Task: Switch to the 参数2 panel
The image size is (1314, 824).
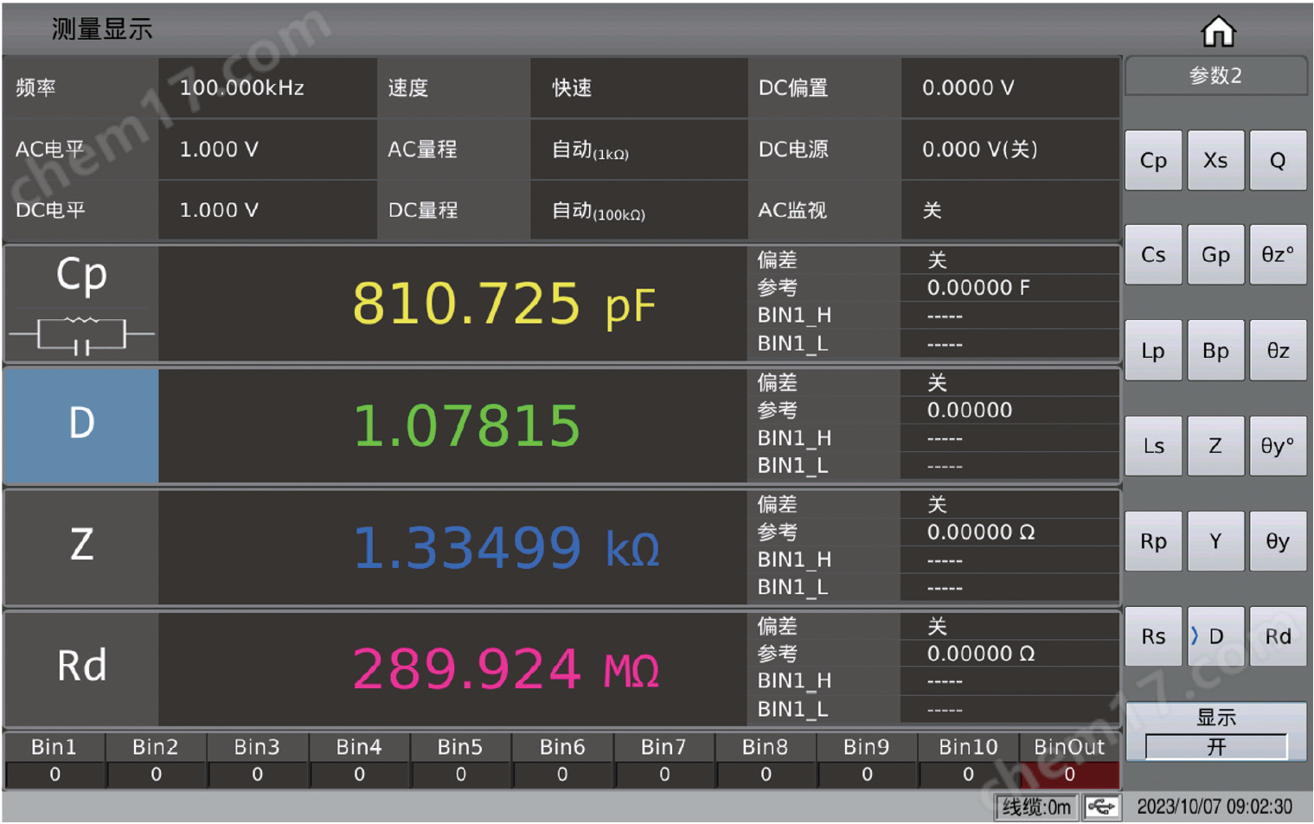Action: tap(1215, 76)
